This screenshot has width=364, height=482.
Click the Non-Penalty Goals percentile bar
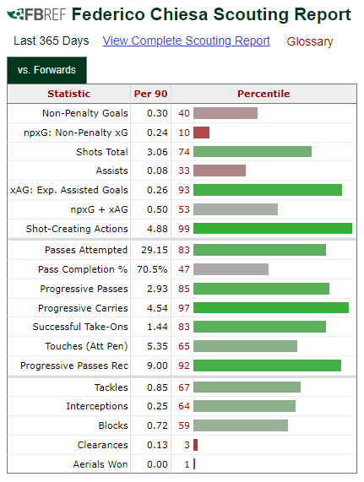[x=225, y=113]
